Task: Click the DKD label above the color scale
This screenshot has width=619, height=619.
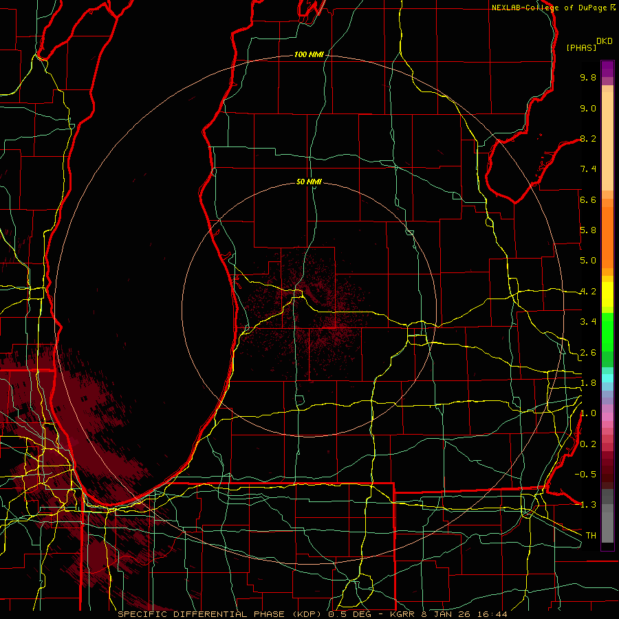Action: click(x=605, y=41)
